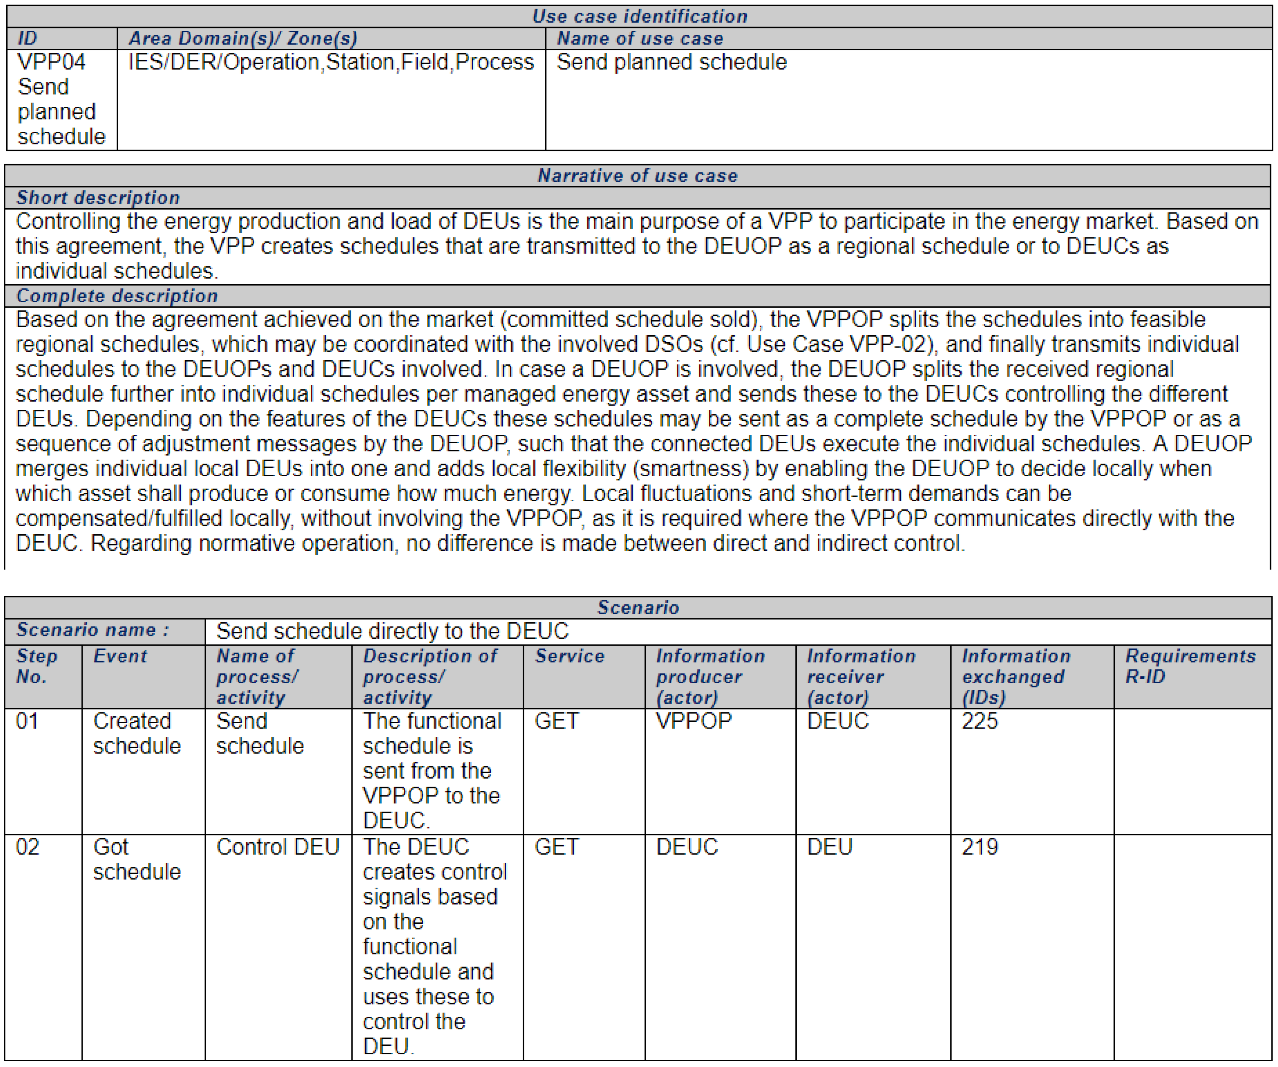The width and height of the screenshot is (1278, 1067).
Task: Click the 'Got schedule' event cell
Action: pyautogui.click(x=136, y=860)
